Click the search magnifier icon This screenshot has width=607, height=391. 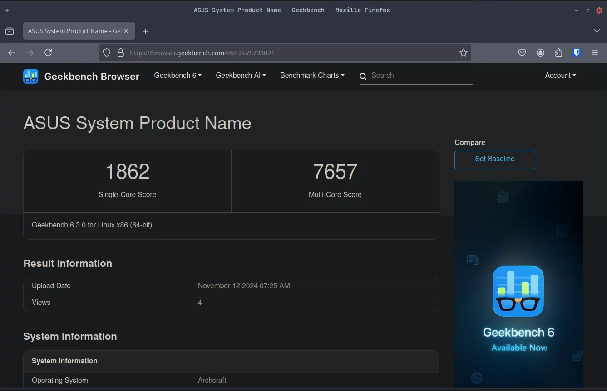[363, 77]
